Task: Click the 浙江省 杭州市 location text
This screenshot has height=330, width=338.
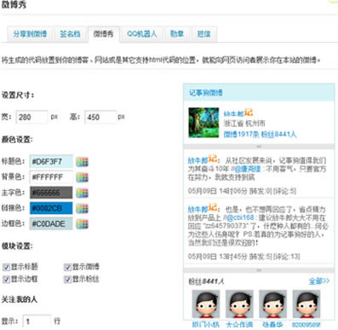Action: pos(244,124)
